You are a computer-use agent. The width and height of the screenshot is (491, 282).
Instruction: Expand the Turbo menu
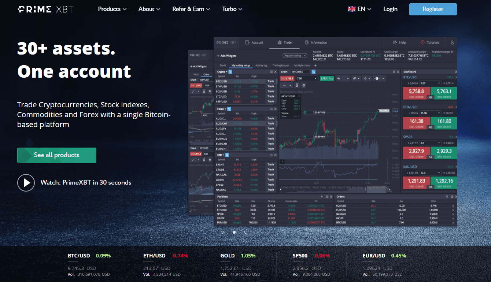tap(232, 9)
